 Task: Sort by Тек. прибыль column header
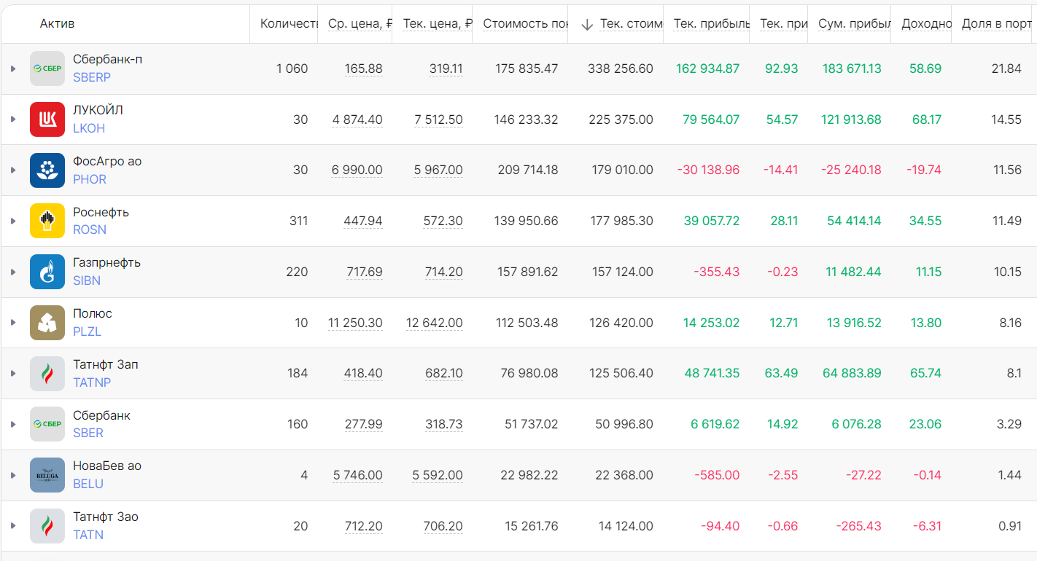pyautogui.click(x=711, y=24)
